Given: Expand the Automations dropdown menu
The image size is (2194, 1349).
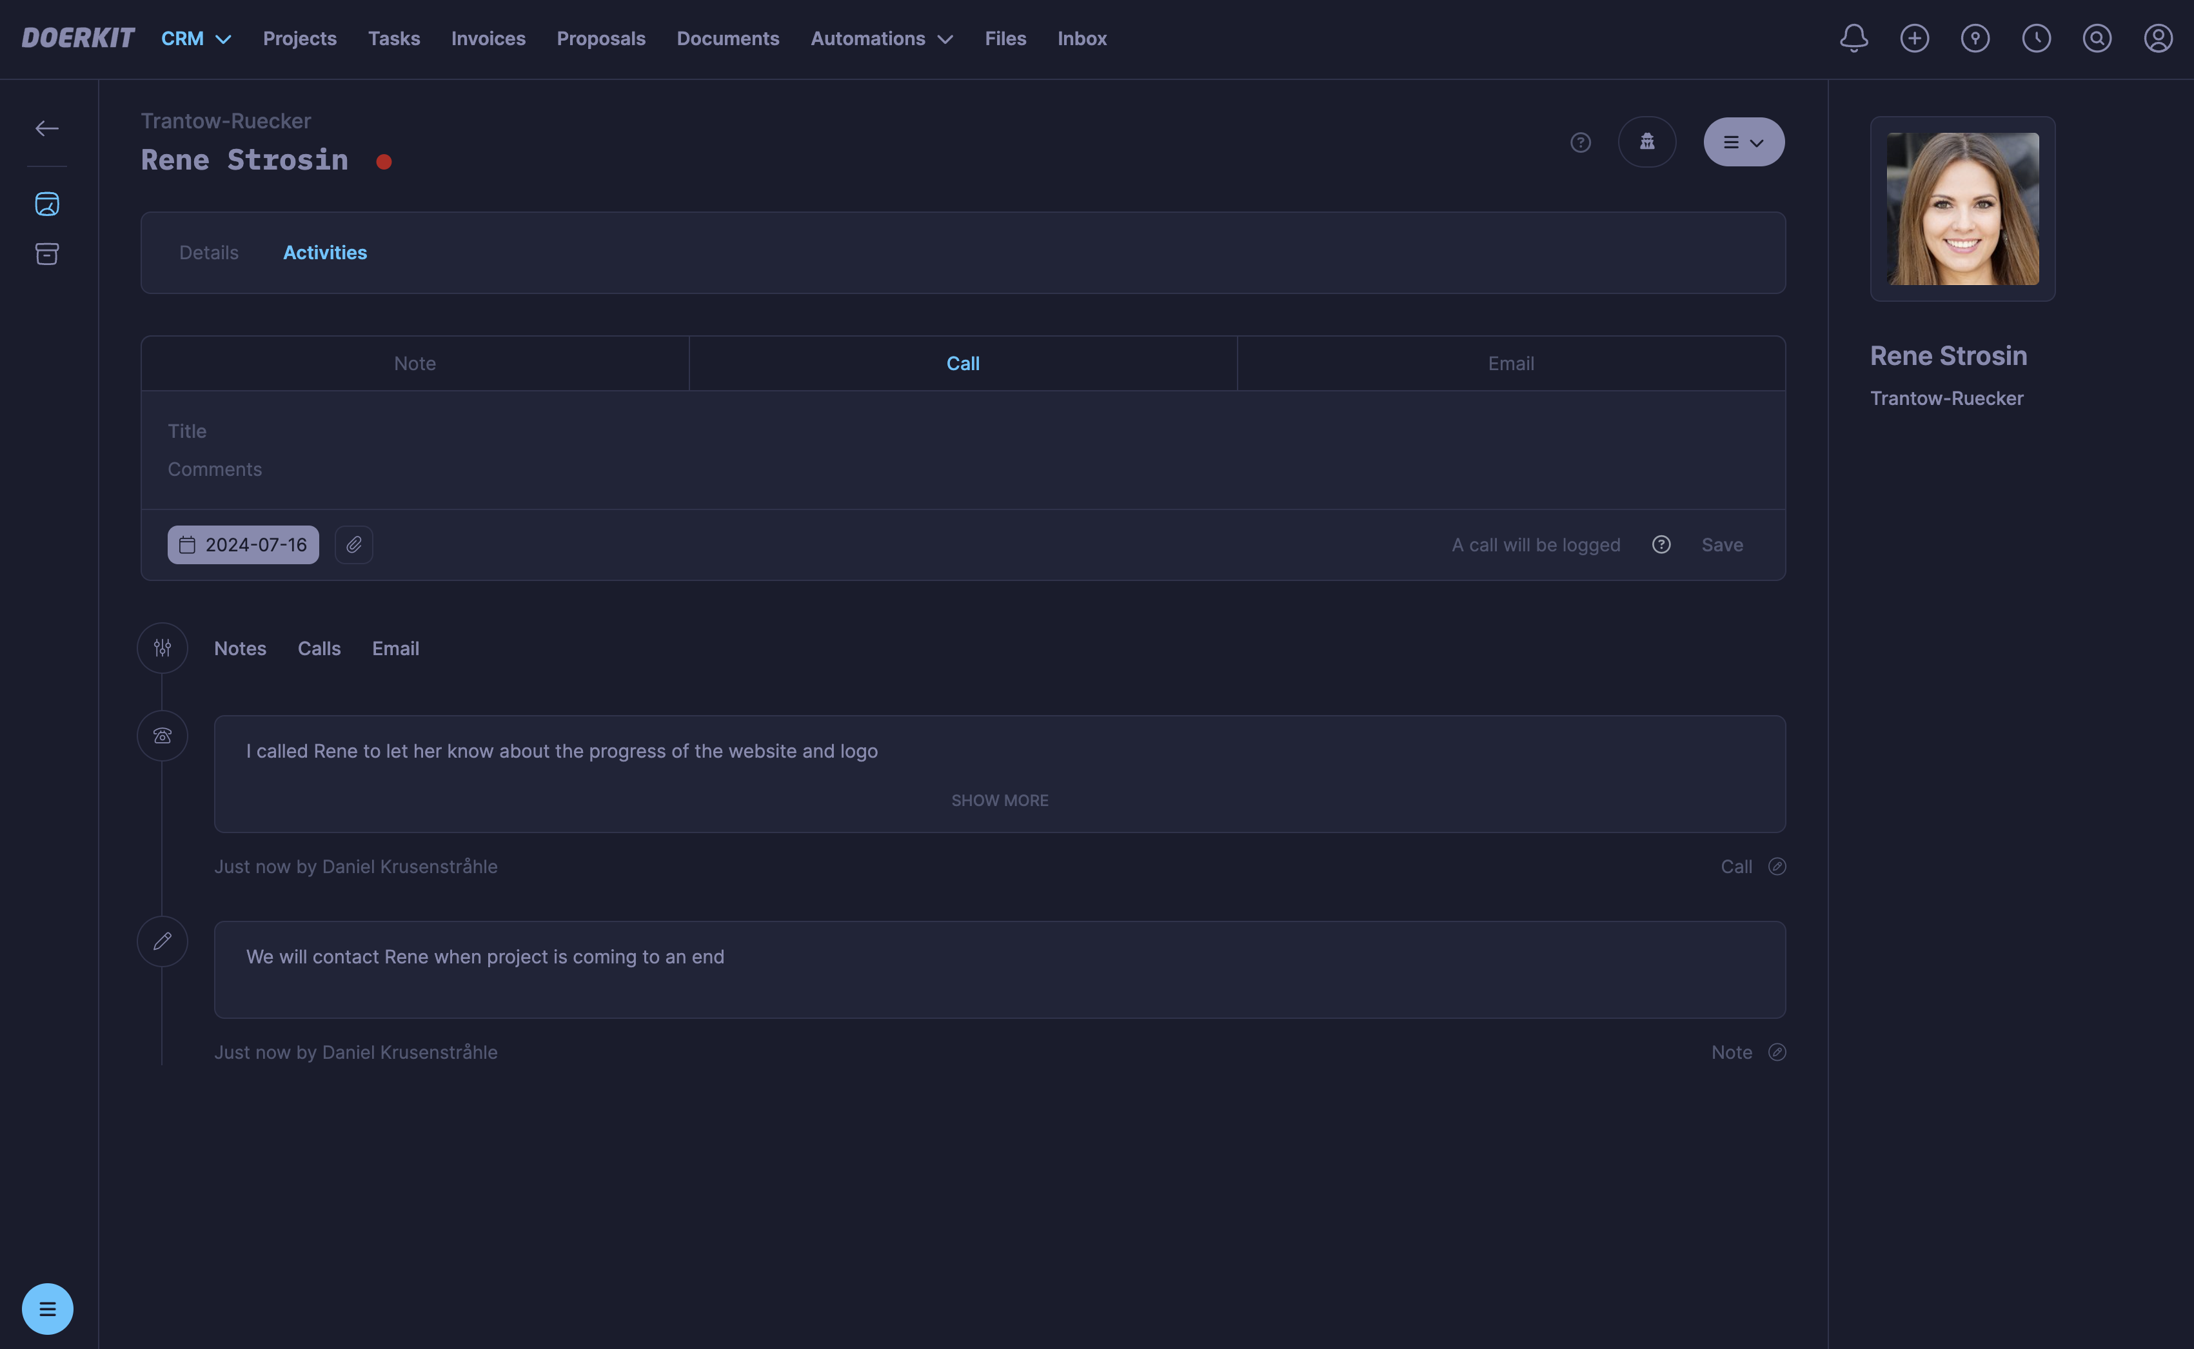Looking at the screenshot, I should click(882, 38).
